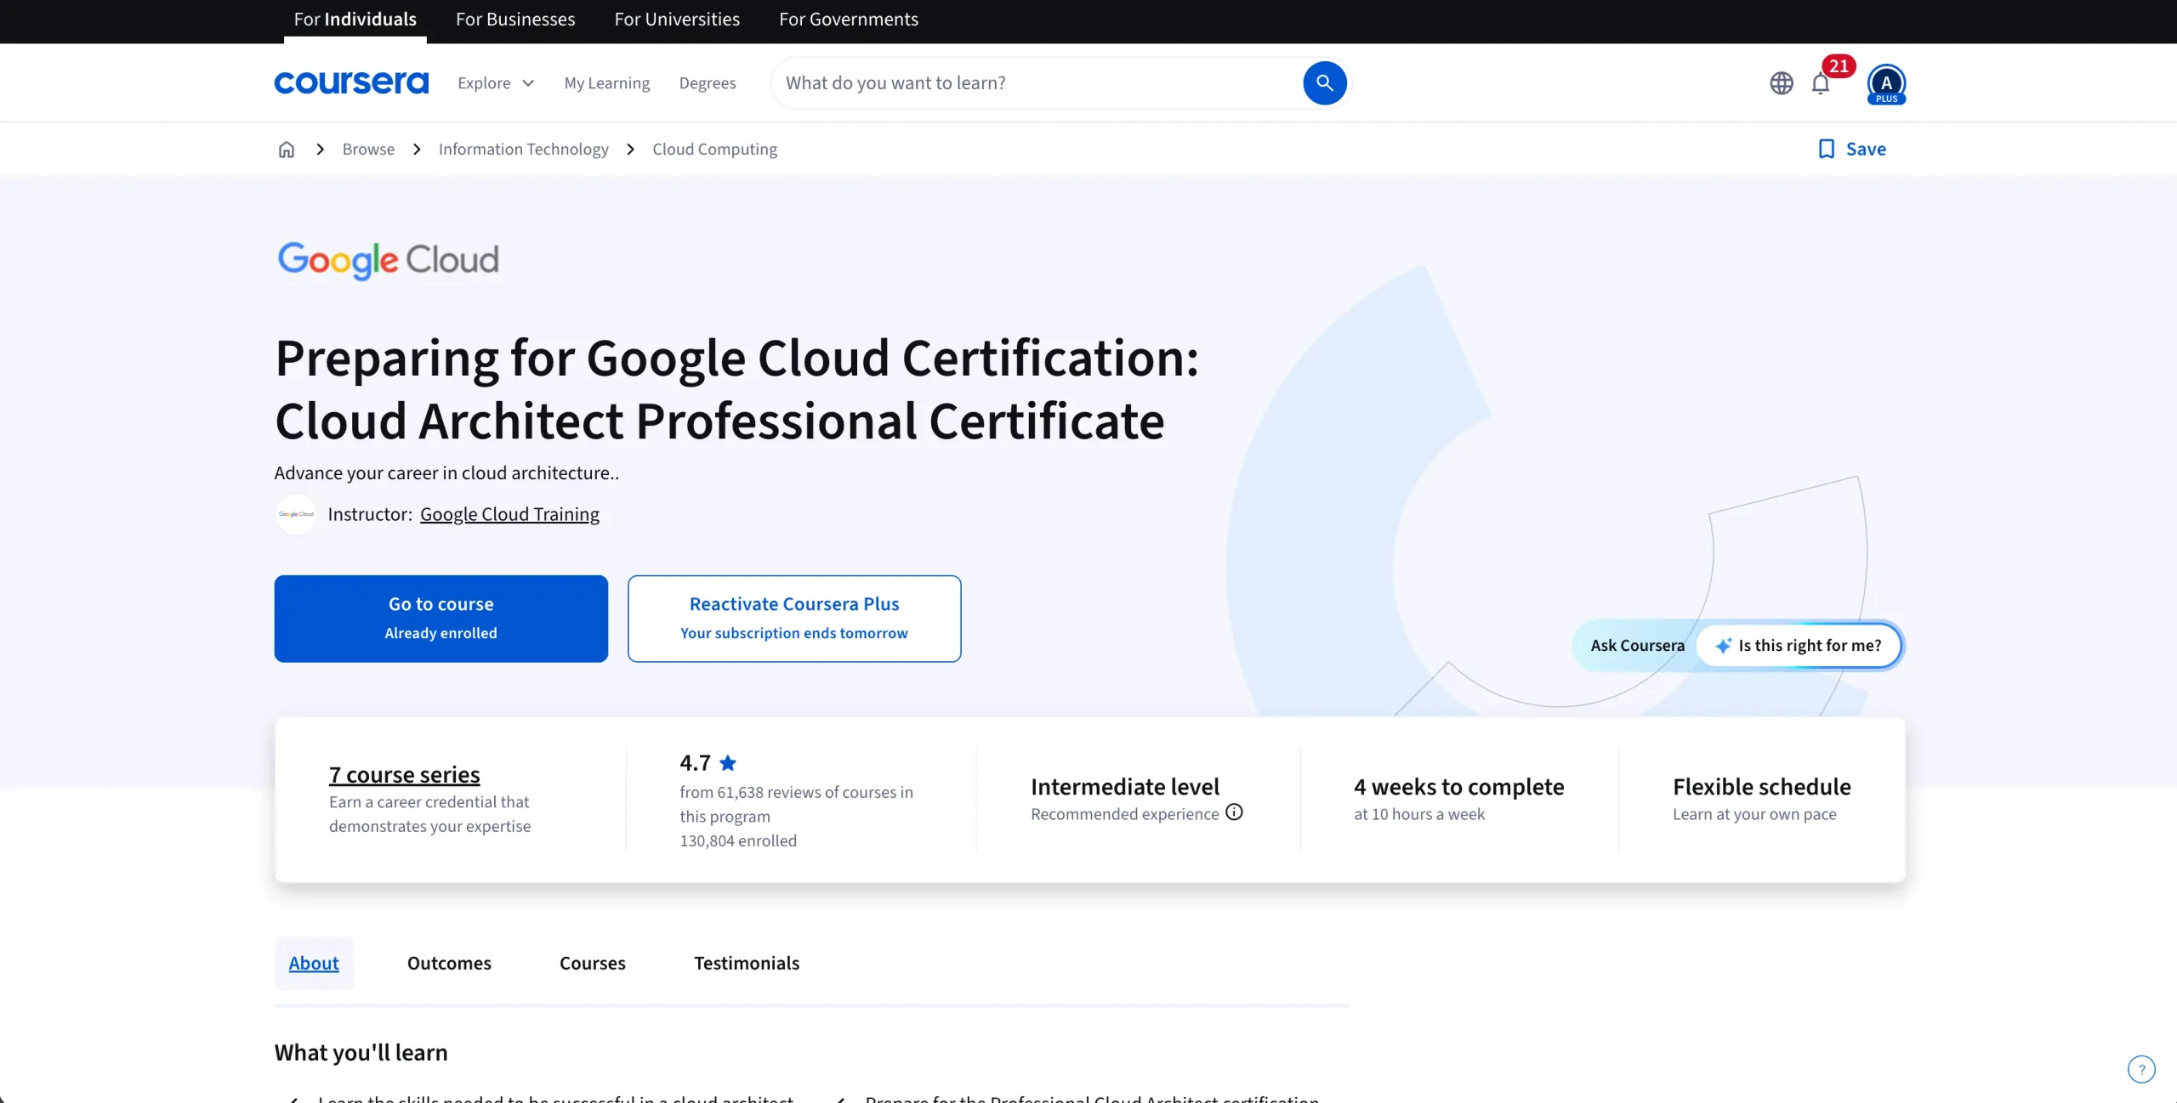This screenshot has width=2177, height=1103.
Task: Click the 4.7 rating value
Action: pyautogui.click(x=695, y=763)
